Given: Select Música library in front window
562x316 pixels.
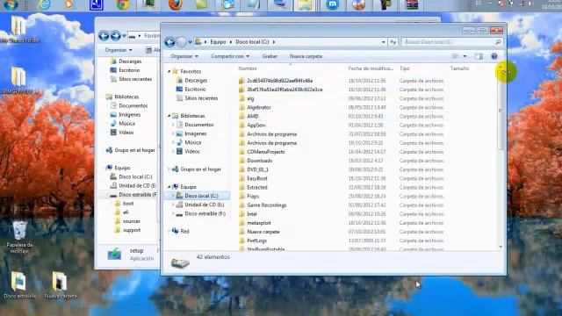Looking at the screenshot, I should (x=193, y=142).
